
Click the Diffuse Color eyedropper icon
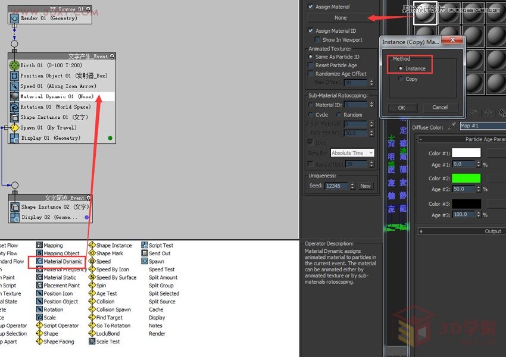click(x=452, y=126)
